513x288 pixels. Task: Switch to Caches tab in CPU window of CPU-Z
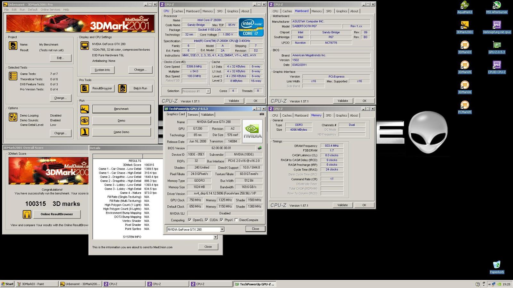(178, 11)
